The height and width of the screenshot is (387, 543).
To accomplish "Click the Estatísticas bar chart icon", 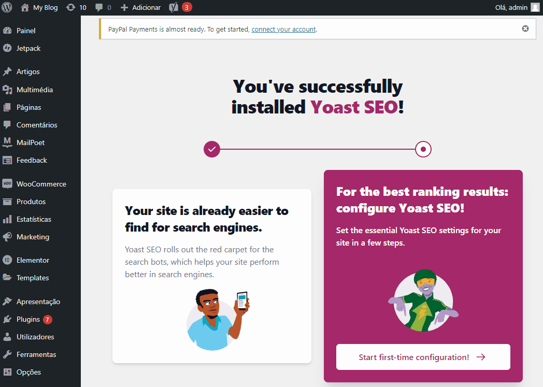I will point(7,219).
